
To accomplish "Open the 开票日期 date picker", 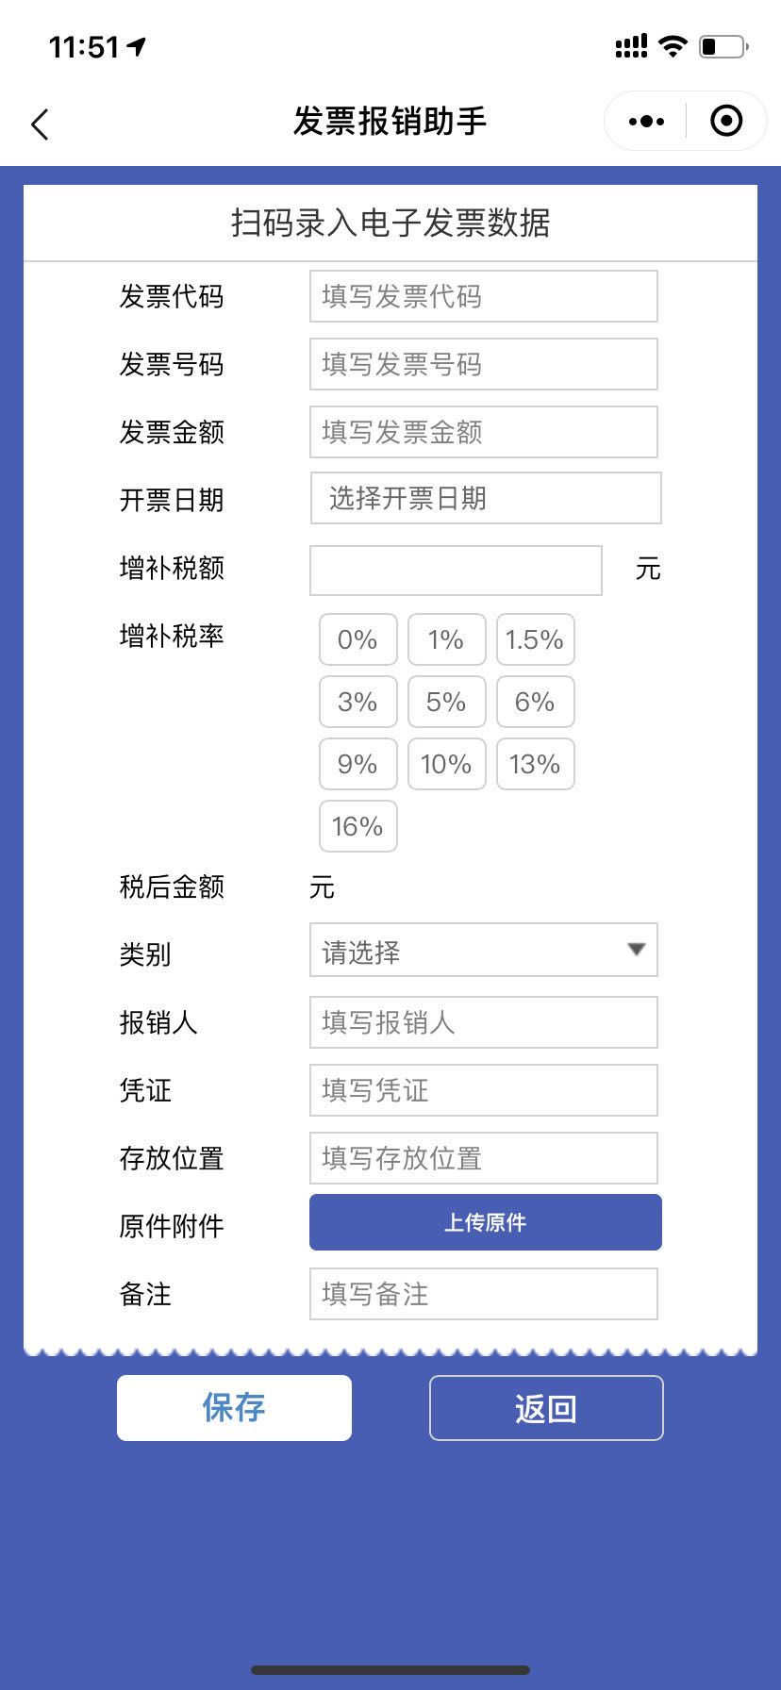I will coord(486,498).
